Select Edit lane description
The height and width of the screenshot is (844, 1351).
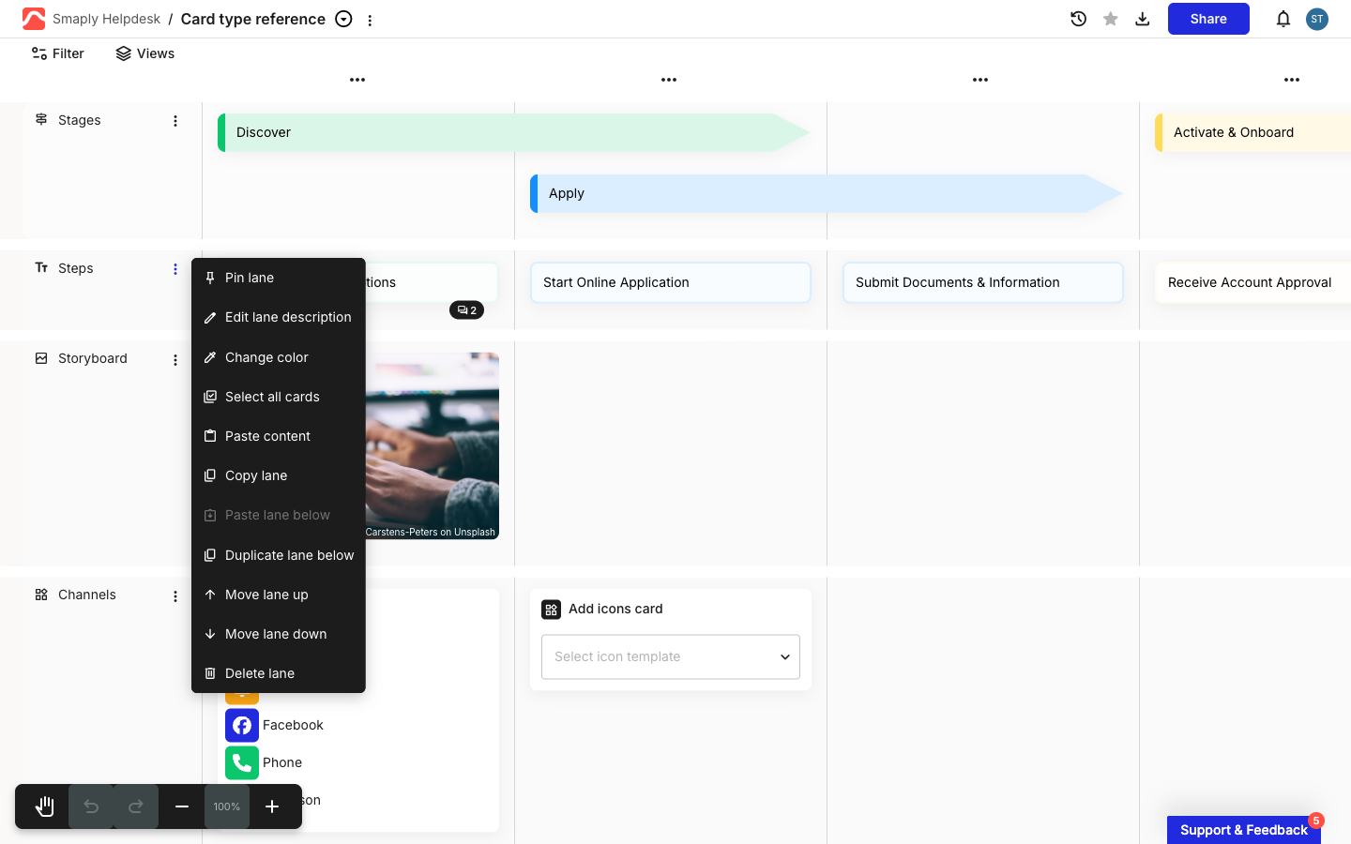(279, 317)
